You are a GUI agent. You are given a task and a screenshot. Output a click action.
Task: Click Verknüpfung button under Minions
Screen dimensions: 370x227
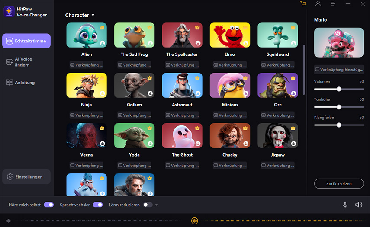pyautogui.click(x=230, y=115)
